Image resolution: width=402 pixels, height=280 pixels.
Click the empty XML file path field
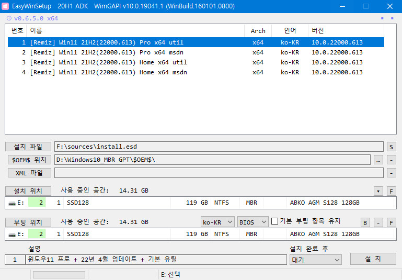pyautogui.click(x=219, y=173)
